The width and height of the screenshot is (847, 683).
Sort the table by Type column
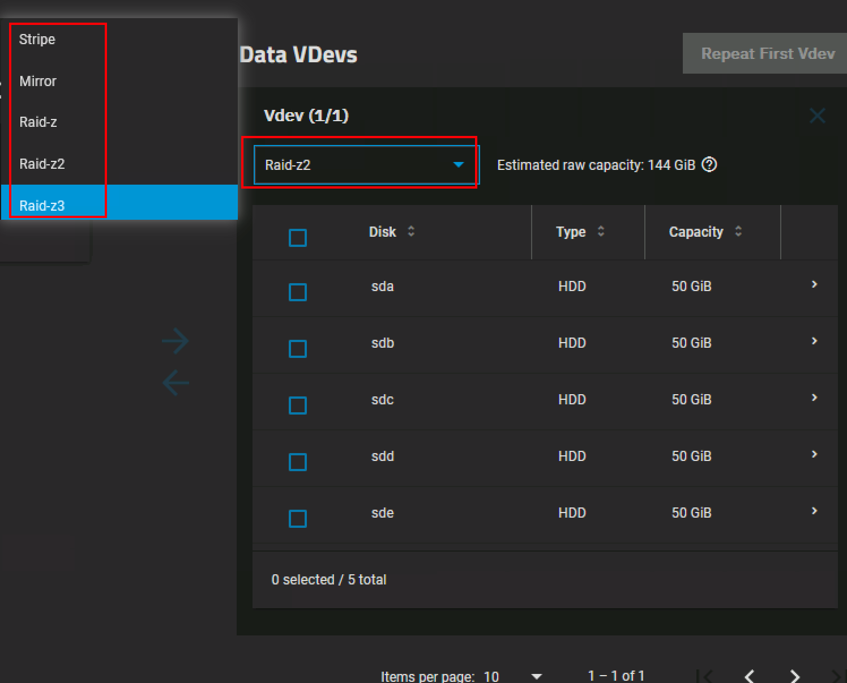click(601, 232)
